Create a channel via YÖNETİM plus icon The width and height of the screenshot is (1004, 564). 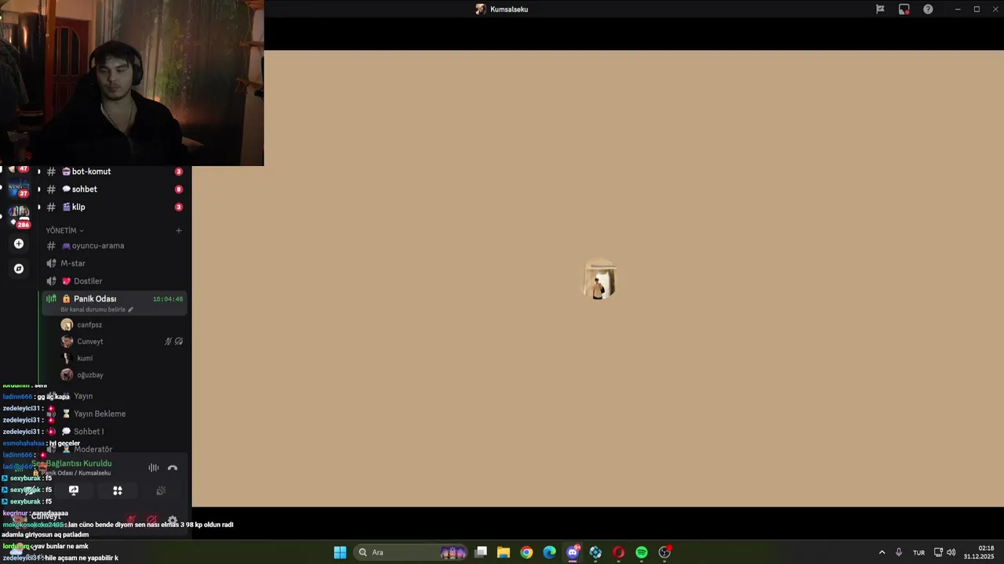(179, 230)
